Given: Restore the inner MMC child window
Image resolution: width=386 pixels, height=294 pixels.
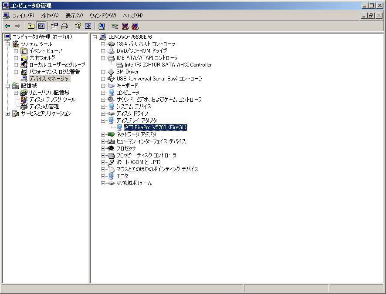Looking at the screenshot, I should tap(371, 16).
